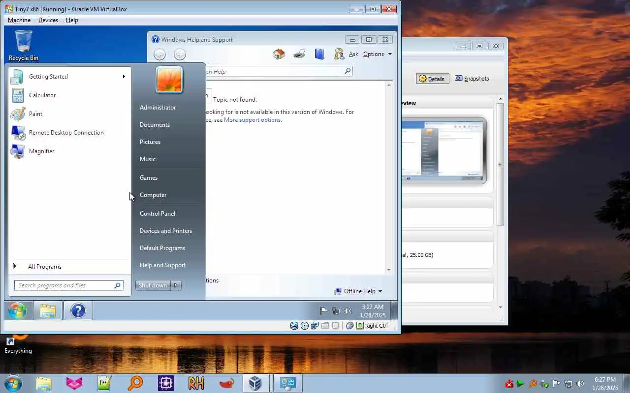630x393 pixels.
Task: Open the Machine menu
Action: tap(19, 20)
